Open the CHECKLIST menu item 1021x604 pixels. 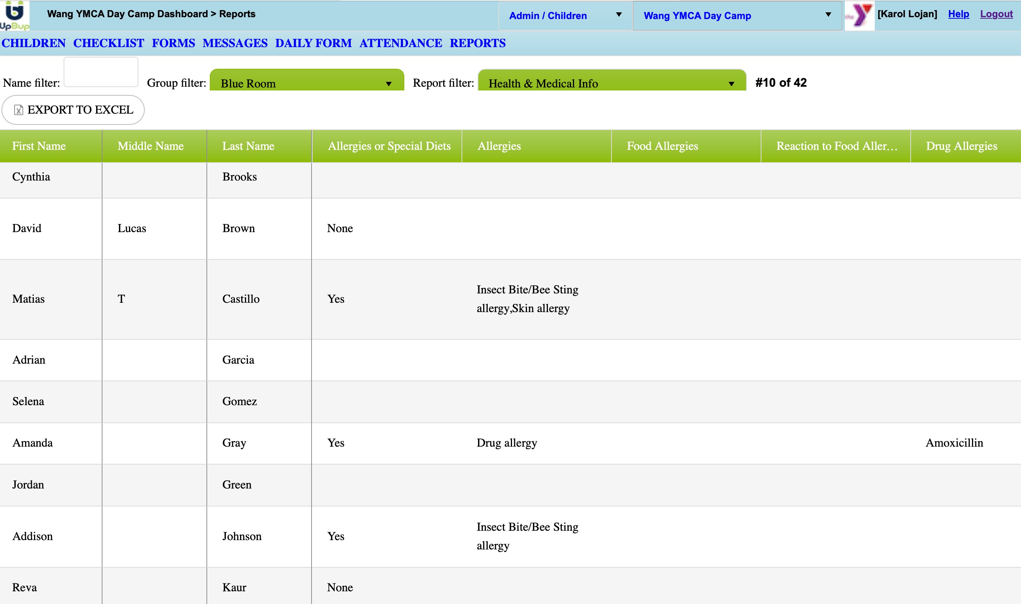[x=108, y=43]
